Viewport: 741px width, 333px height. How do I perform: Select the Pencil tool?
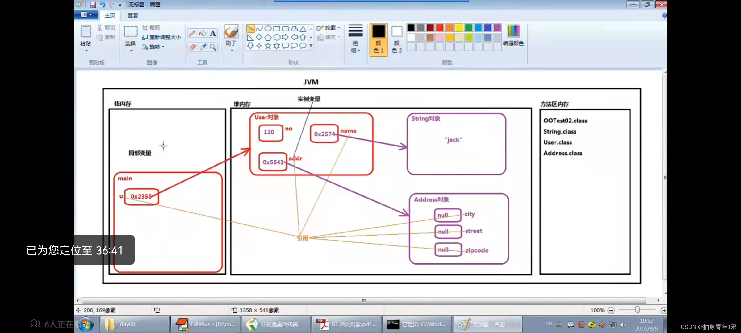(x=192, y=33)
